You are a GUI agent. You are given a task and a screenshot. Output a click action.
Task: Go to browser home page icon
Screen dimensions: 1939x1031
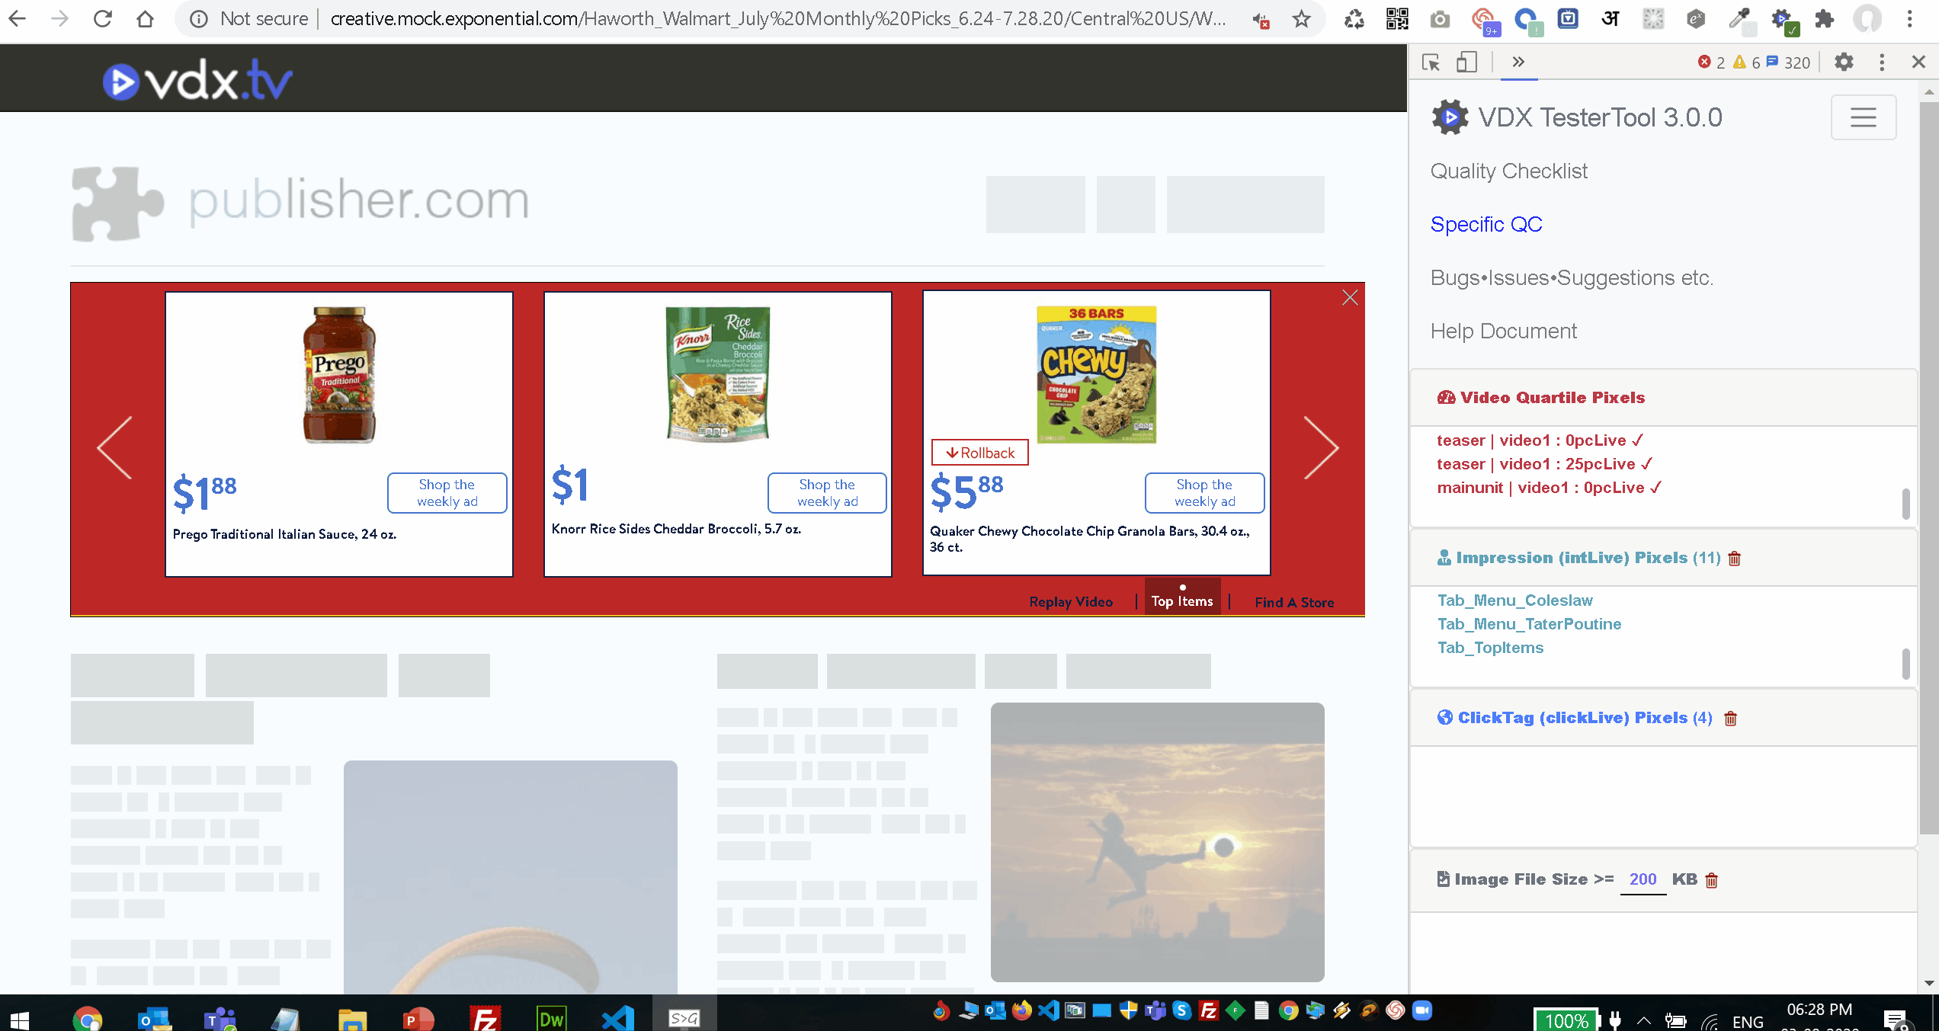145,19
